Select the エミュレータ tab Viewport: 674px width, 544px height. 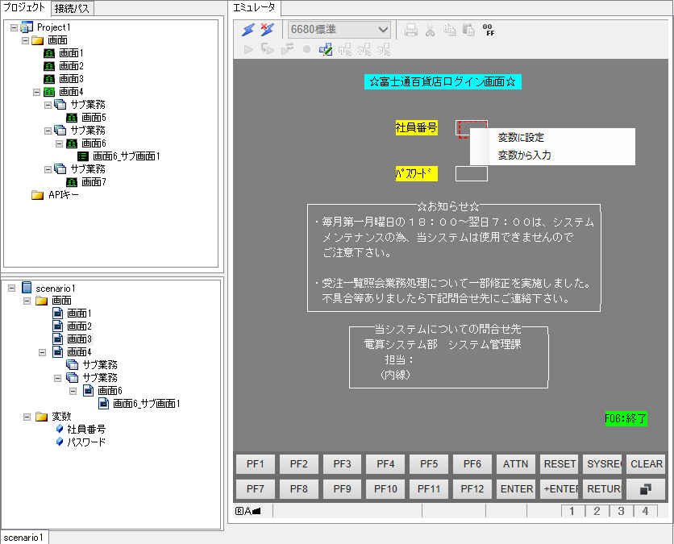pos(254,7)
